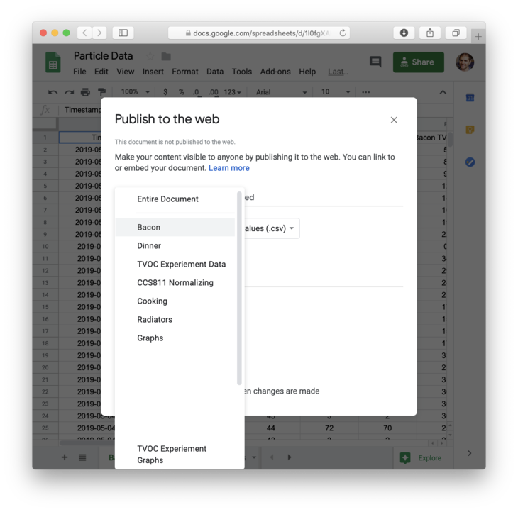Show the Safari sidebar
The height and width of the screenshot is (512, 518).
tap(123, 33)
